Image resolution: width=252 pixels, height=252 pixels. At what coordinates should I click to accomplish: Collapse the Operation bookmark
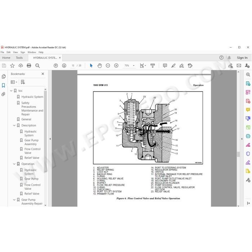(x=14, y=164)
